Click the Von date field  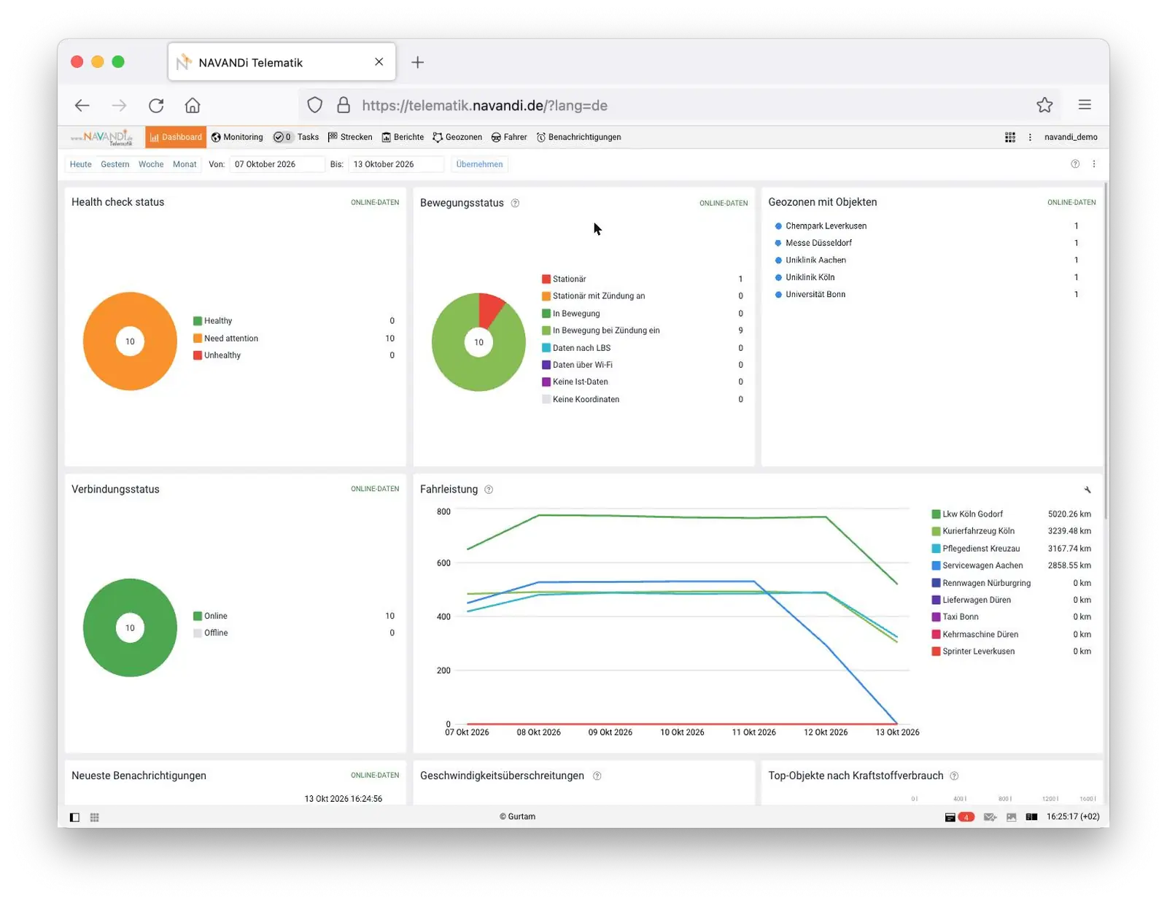click(277, 164)
